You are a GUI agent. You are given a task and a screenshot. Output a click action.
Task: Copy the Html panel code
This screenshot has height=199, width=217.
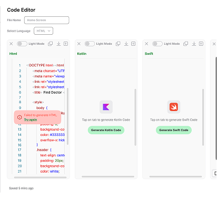coord(51,44)
